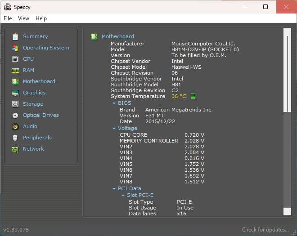
Task: Click the Audio speaker icon
Action: (15, 126)
